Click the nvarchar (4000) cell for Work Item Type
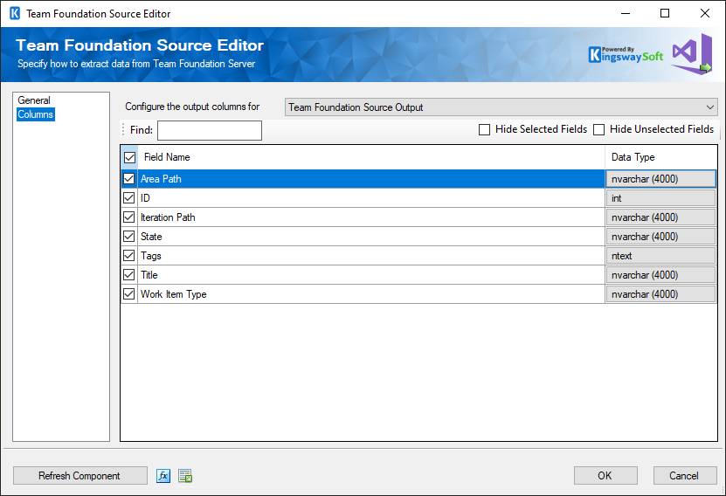The image size is (726, 496). pyautogui.click(x=660, y=293)
